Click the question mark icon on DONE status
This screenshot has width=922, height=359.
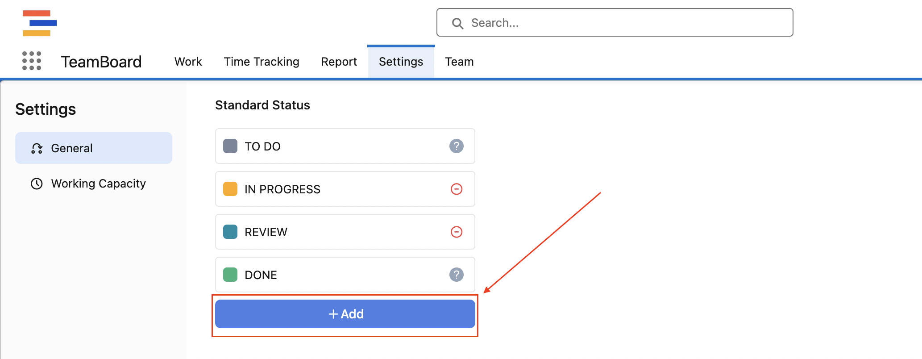(456, 275)
